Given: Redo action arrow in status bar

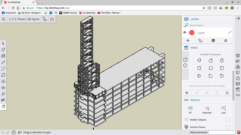Looking at the screenshot, I should (x=8, y=132).
